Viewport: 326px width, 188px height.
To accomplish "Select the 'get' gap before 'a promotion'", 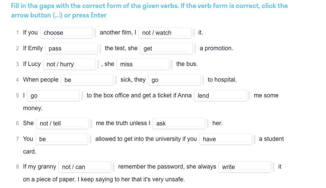I will pyautogui.click(x=166, y=49).
